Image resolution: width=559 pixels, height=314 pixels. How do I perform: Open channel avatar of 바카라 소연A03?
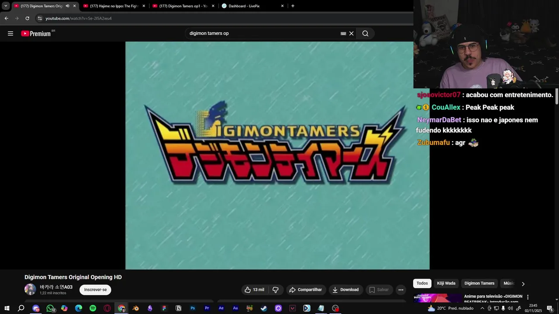30,289
